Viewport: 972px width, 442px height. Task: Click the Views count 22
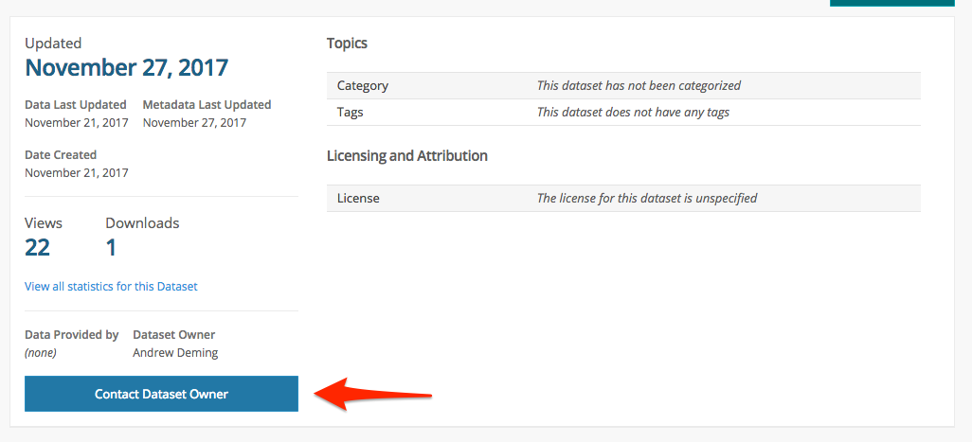(x=37, y=248)
